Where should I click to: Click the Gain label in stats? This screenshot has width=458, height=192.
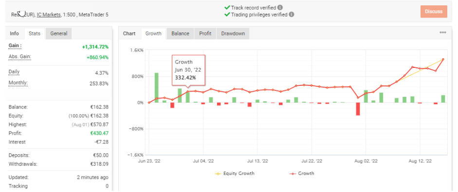pyautogui.click(x=15, y=46)
